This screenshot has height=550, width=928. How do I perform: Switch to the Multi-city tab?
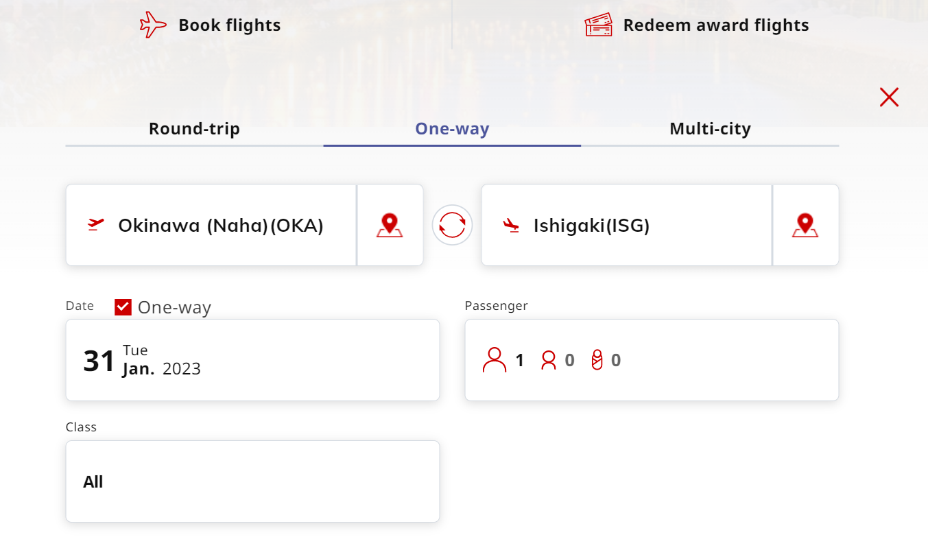click(710, 129)
